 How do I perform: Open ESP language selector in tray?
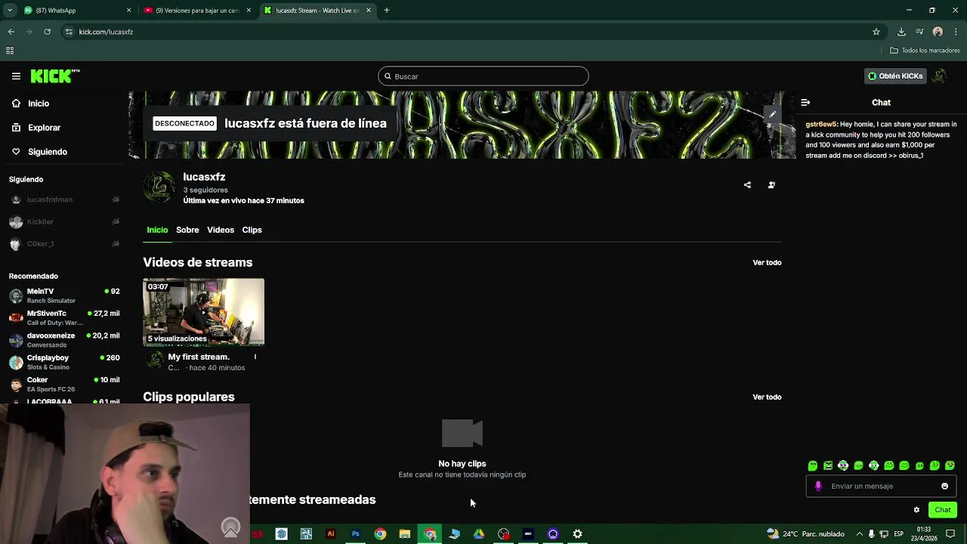898,534
